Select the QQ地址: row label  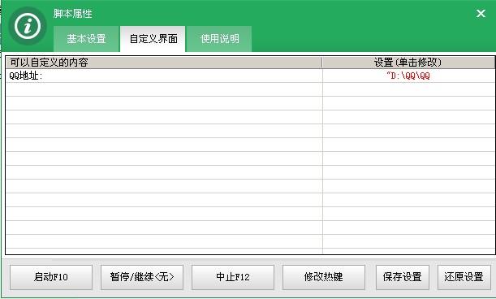[26, 76]
